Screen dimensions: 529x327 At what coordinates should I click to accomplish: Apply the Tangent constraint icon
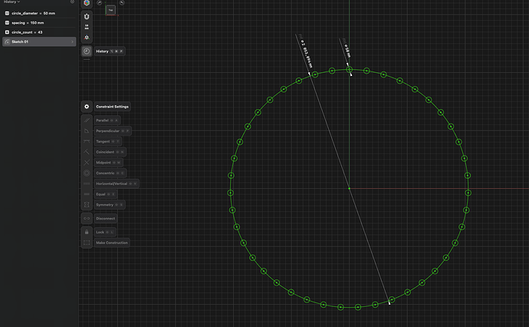(x=87, y=141)
